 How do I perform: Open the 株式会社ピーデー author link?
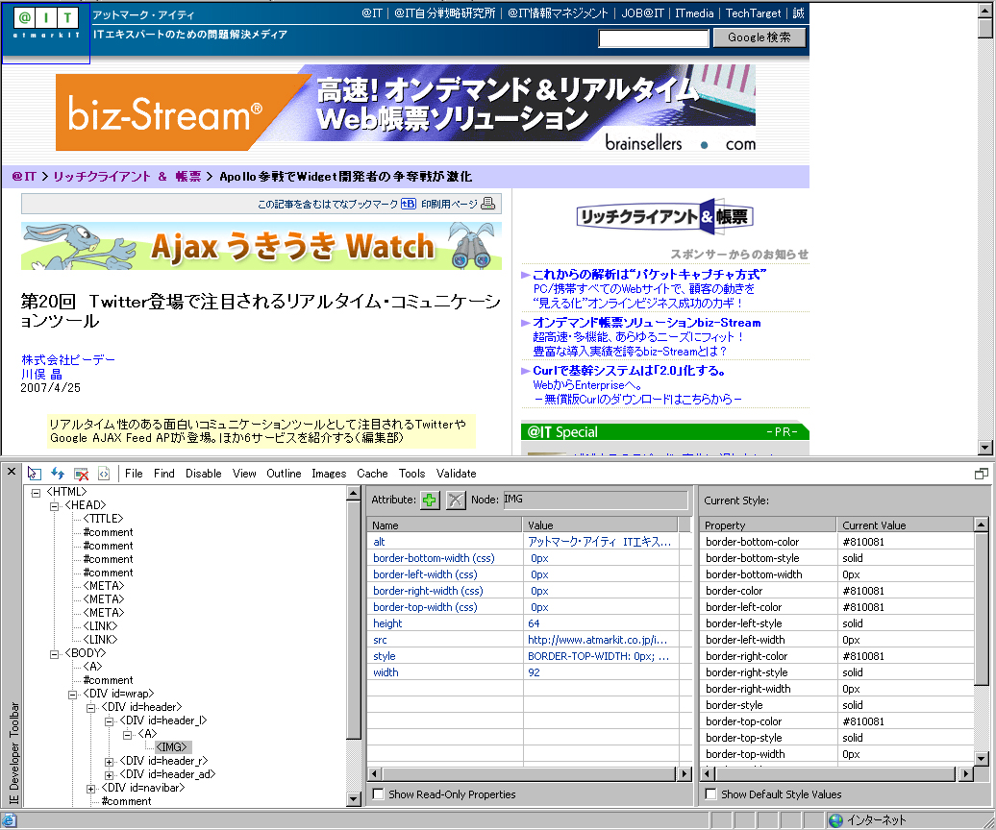tap(68, 360)
